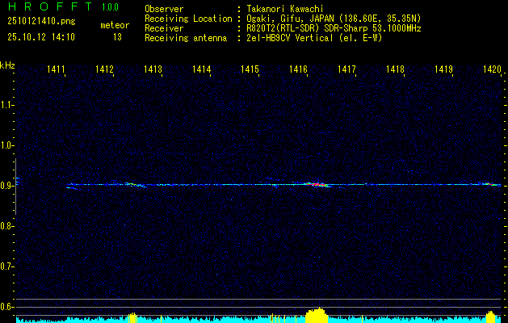508x323 pixels.
Task: Click the 1420 time marker
Action: click(x=492, y=69)
